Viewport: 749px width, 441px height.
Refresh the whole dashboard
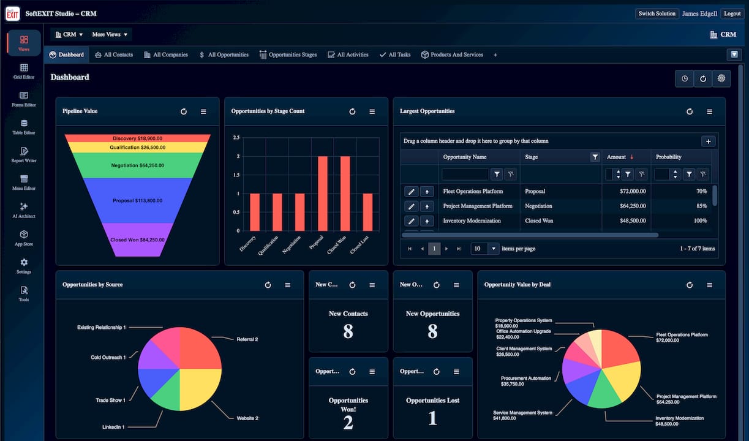pos(703,78)
